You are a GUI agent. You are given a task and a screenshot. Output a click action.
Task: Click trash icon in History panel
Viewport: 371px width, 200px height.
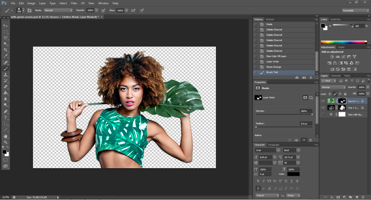[310, 78]
